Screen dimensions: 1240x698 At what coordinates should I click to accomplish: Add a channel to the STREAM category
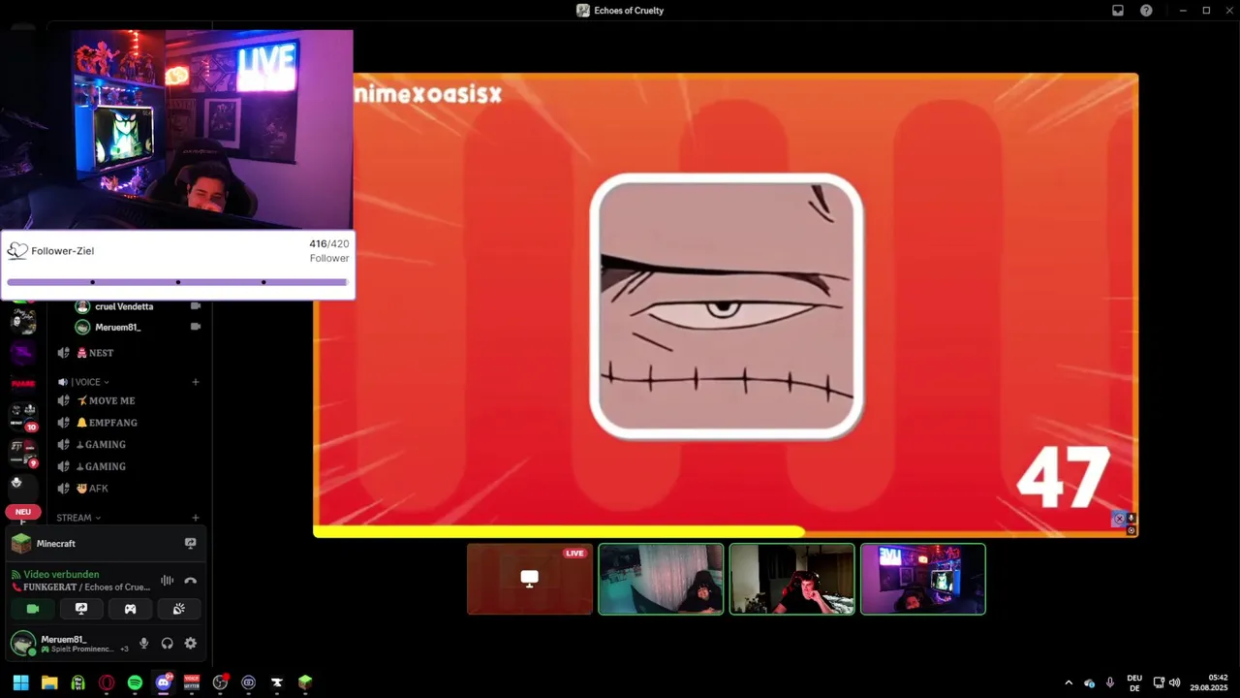click(195, 518)
